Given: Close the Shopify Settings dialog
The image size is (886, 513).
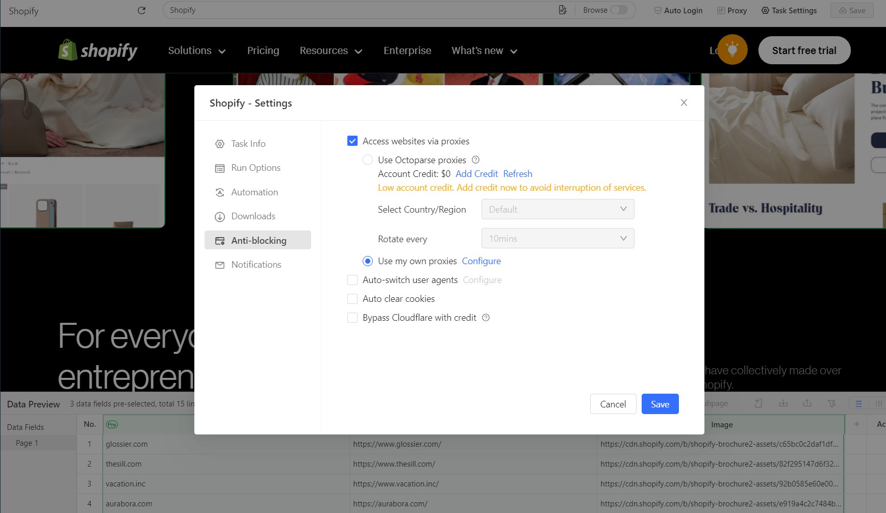Looking at the screenshot, I should click(x=684, y=102).
